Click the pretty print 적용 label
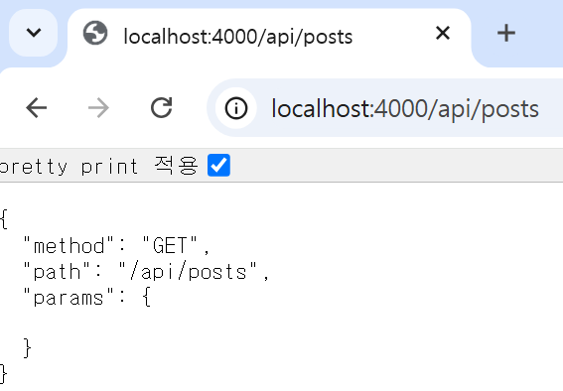563x391 pixels. pyautogui.click(x=98, y=166)
